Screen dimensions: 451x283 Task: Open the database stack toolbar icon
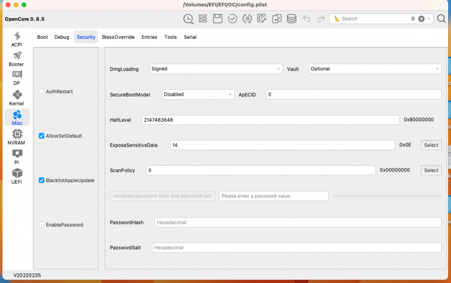point(291,19)
